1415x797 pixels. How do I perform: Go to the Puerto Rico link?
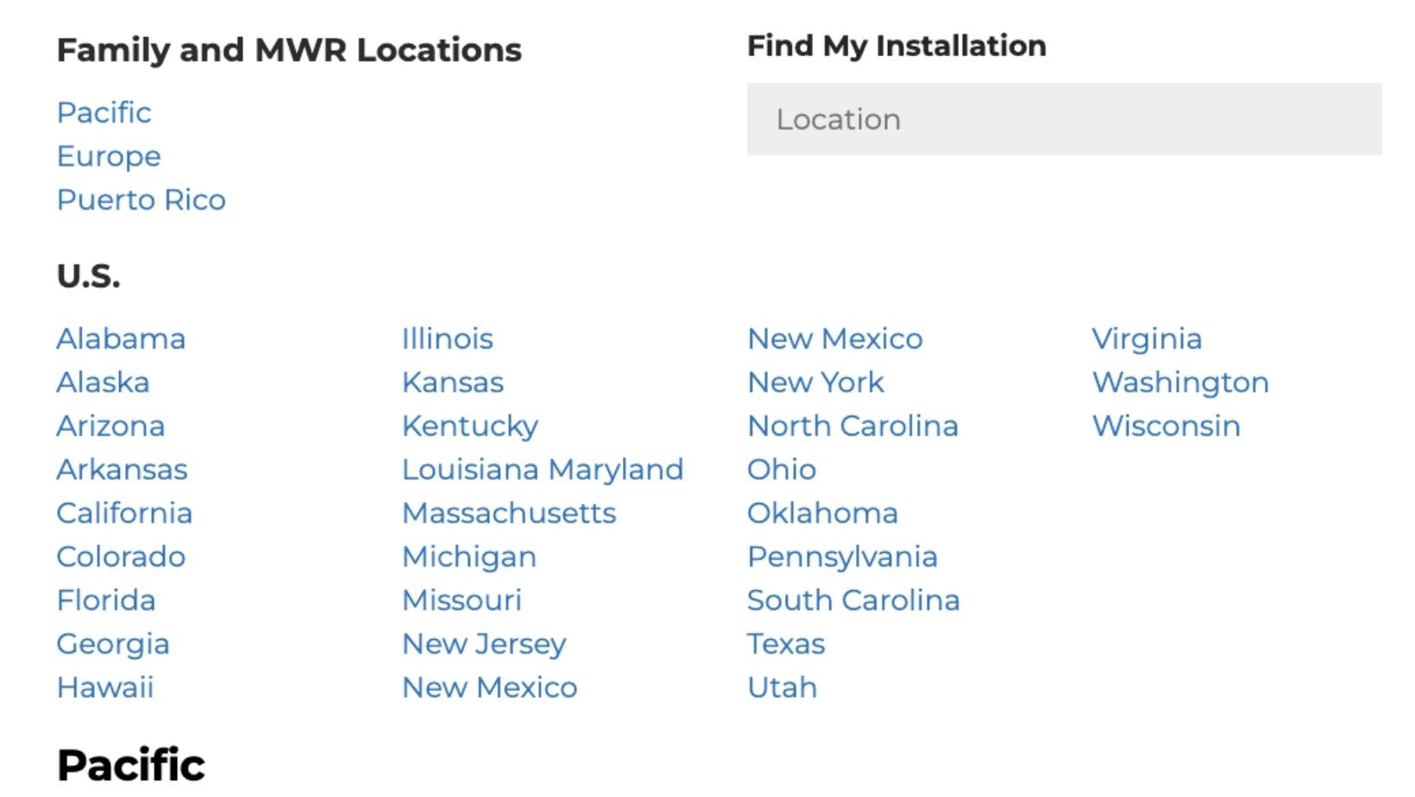tap(141, 200)
